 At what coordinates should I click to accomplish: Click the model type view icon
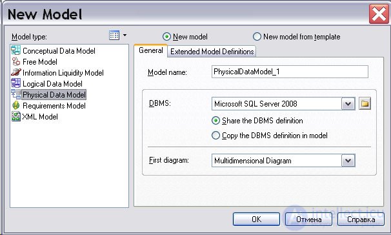114,36
